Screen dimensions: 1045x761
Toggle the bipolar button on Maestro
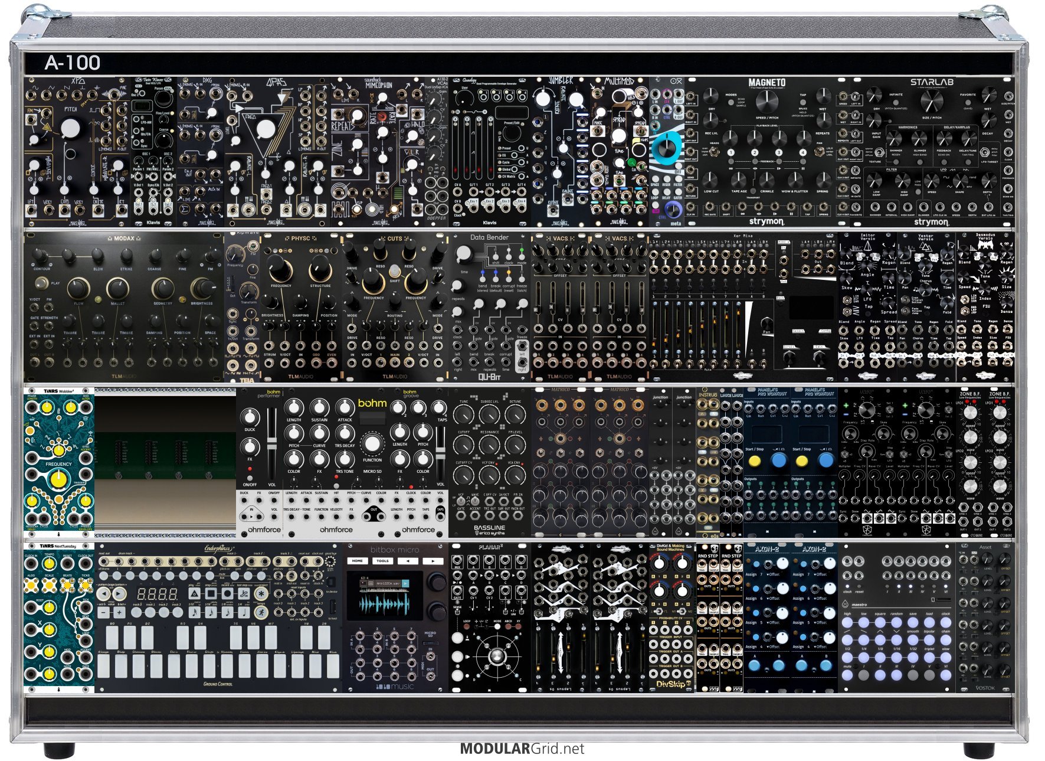[929, 640]
